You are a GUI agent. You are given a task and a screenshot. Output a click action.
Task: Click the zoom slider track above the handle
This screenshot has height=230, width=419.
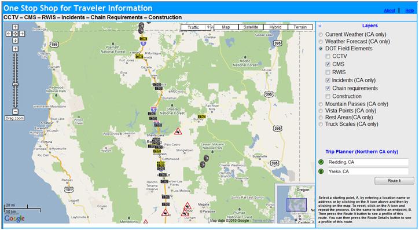[x=15, y=68]
